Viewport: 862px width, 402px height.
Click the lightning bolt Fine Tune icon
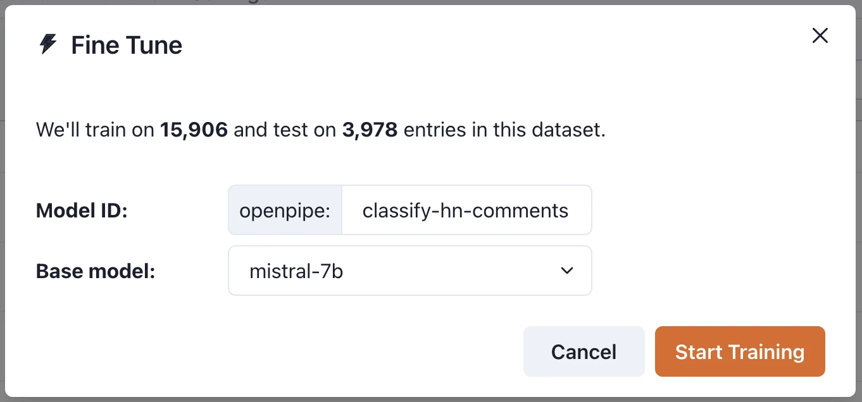(46, 44)
